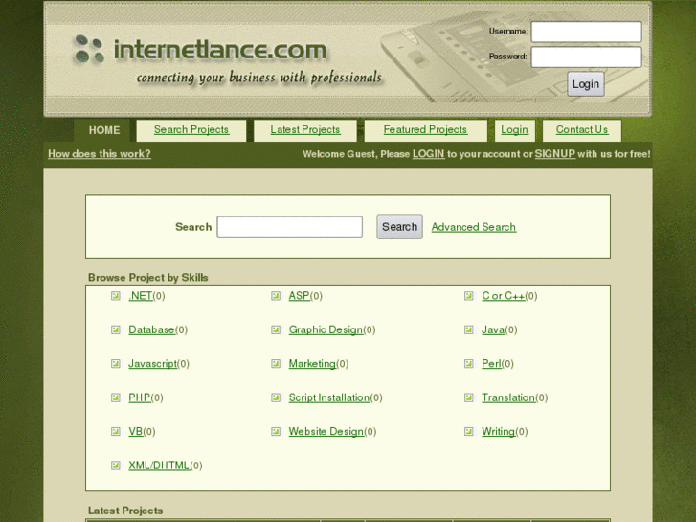
Task: Browse Graphic Design projects link
Action: [x=326, y=329]
